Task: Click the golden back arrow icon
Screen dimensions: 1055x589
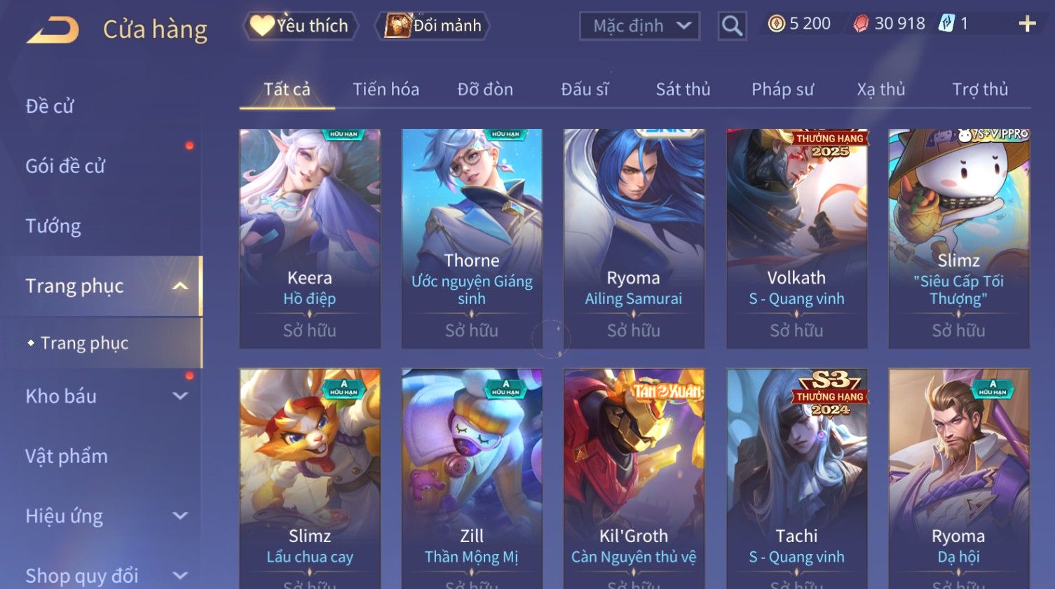Action: tap(53, 30)
